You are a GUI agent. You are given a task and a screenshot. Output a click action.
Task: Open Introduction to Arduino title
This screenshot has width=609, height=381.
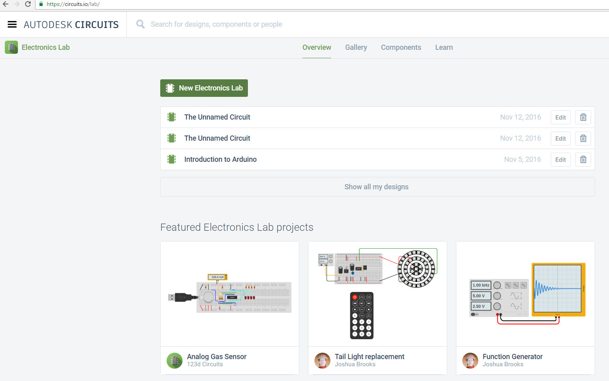pos(220,159)
